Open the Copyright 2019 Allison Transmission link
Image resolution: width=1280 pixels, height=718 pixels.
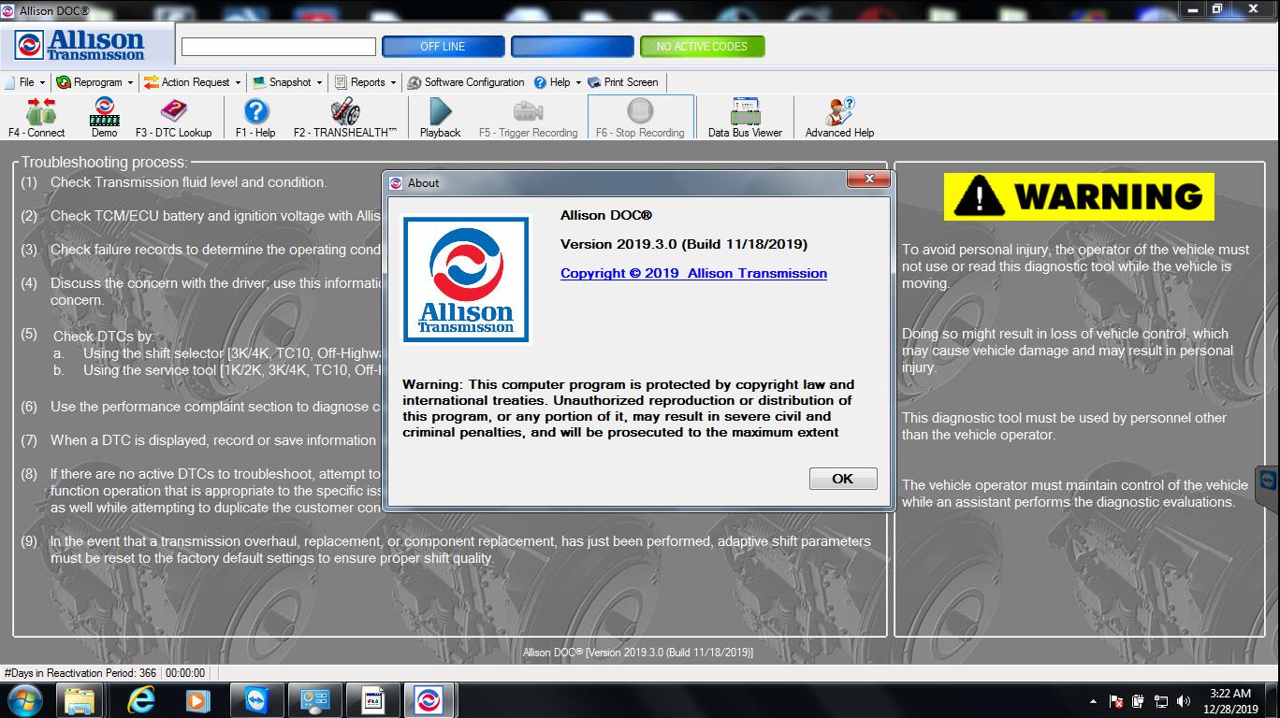coord(693,273)
